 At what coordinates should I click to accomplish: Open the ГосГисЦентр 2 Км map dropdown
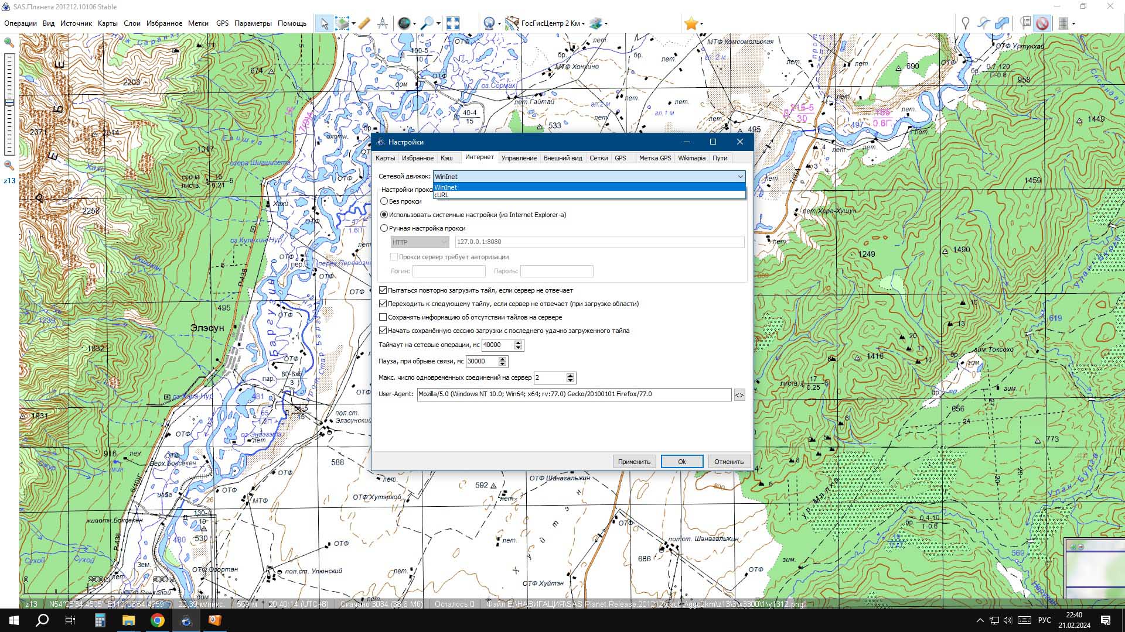tap(552, 23)
